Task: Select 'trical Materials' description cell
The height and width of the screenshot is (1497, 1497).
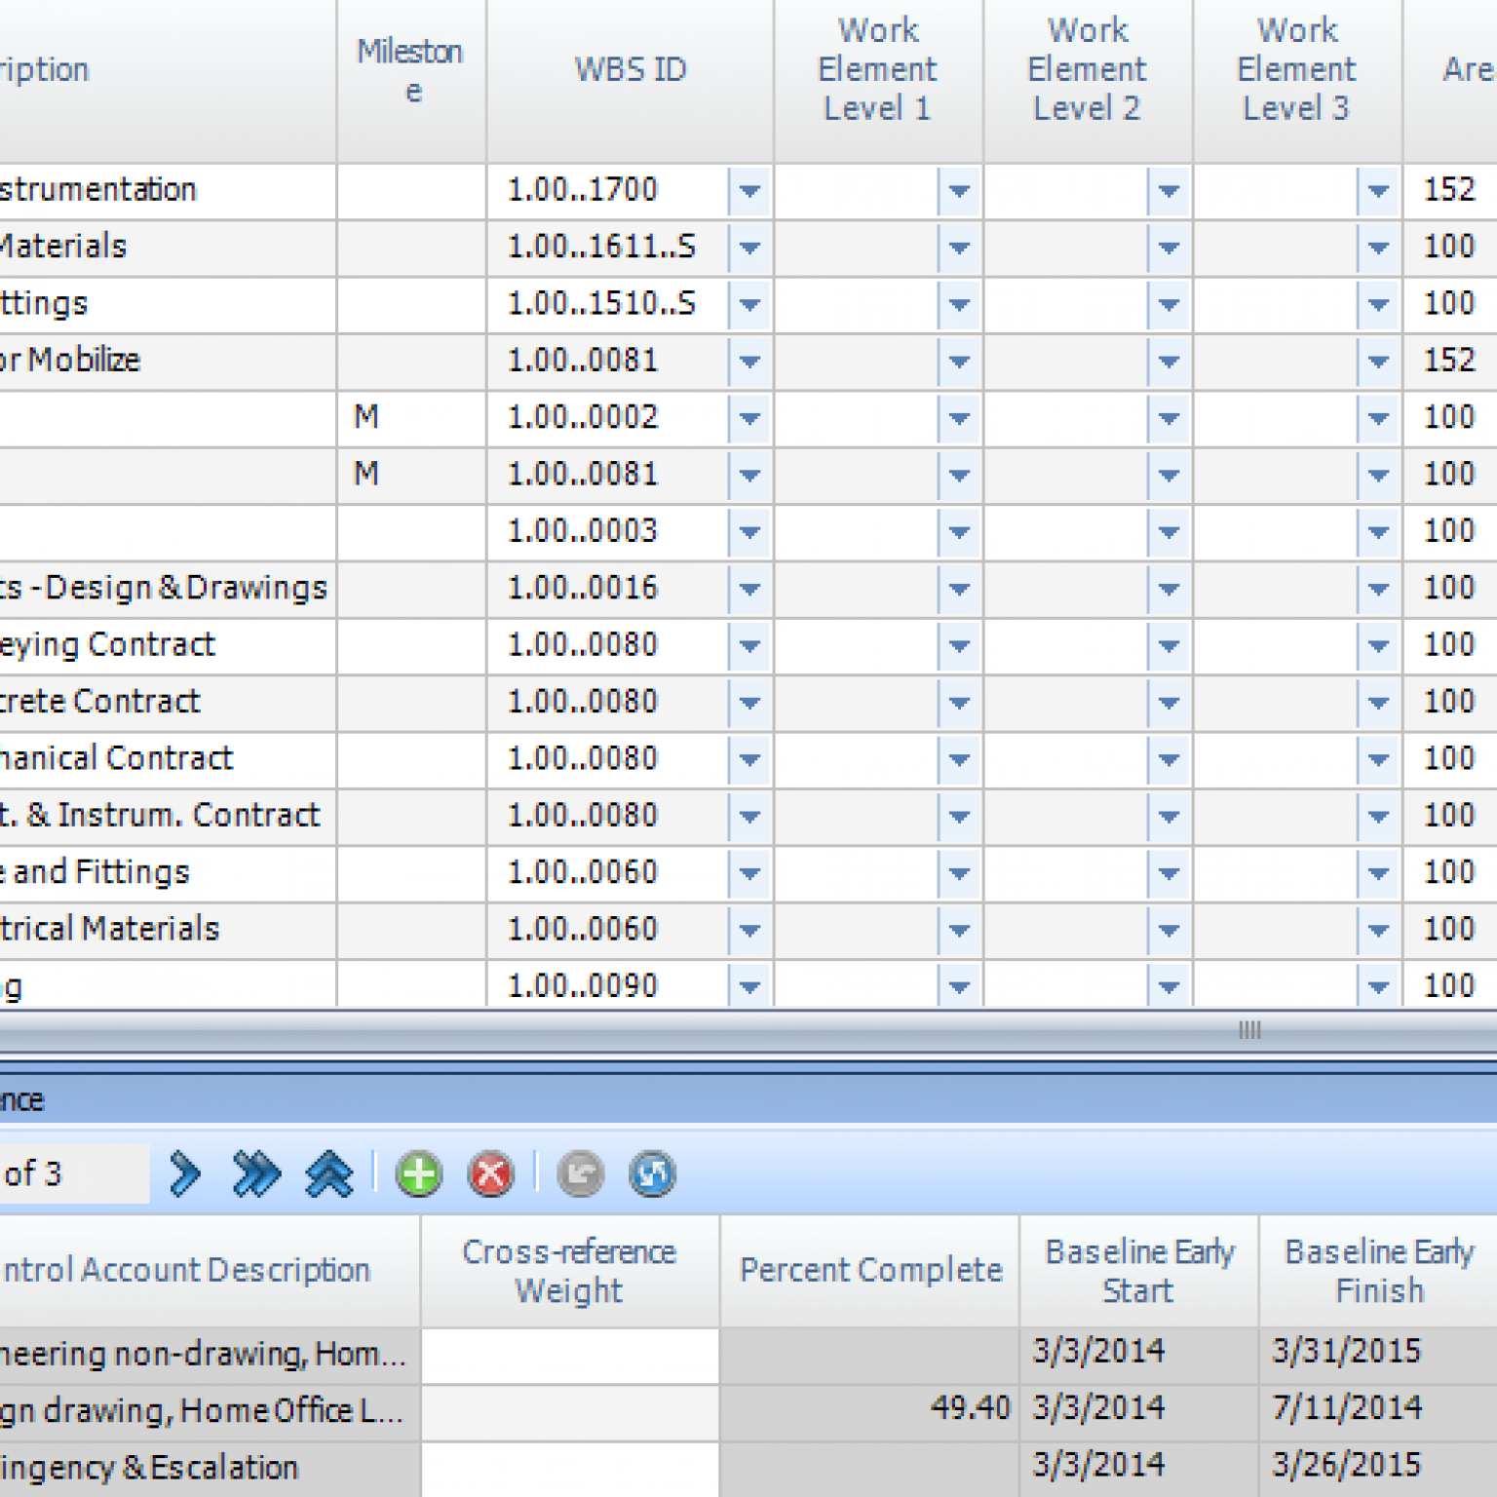Action: click(x=168, y=930)
